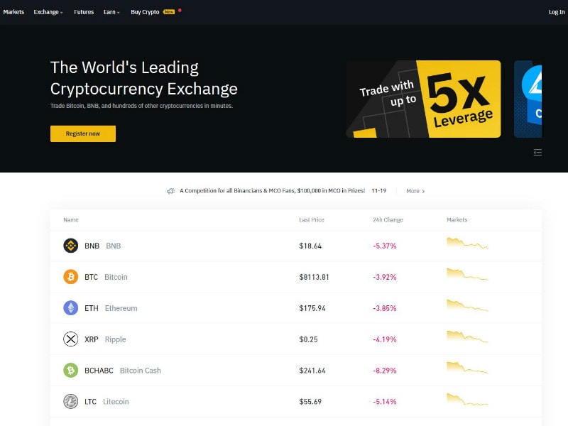Screen dimensions: 568x426
Task: Open the Futures menu item
Action: [84, 12]
